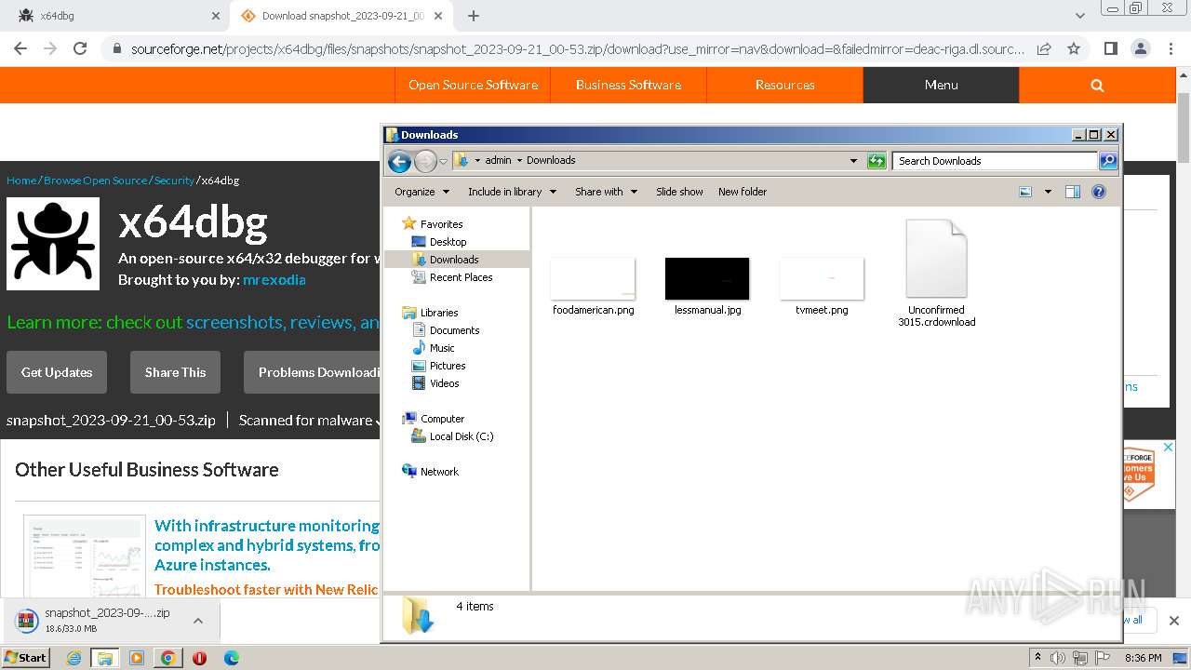Click Get Updates button
Image resolution: width=1191 pixels, height=670 pixels.
coord(57,372)
